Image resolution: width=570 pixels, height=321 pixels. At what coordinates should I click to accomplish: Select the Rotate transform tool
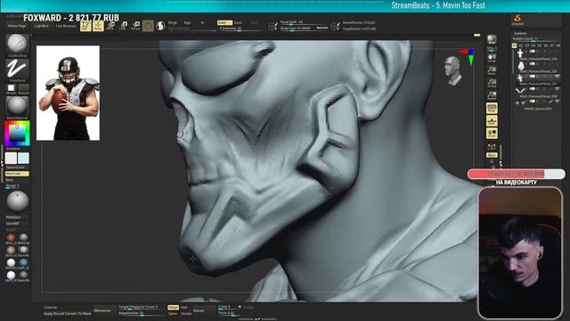[x=135, y=26]
